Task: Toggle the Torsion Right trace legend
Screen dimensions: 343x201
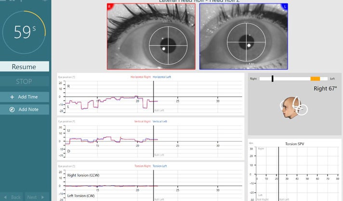Action: tap(143, 166)
